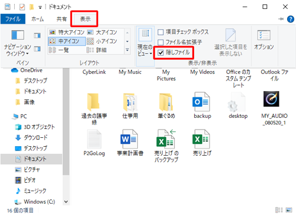The height and width of the screenshot is (216, 296).
Task: Click the navigation pane scrollbar thumb
Action: (x=66, y=121)
